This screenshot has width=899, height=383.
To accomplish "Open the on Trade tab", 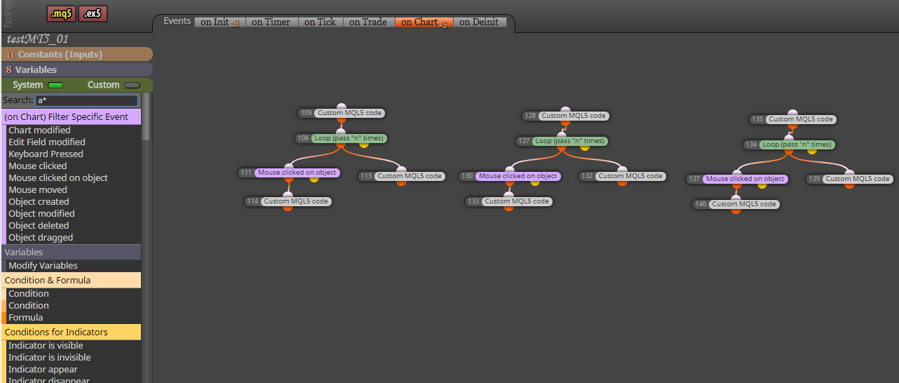I will tap(368, 22).
